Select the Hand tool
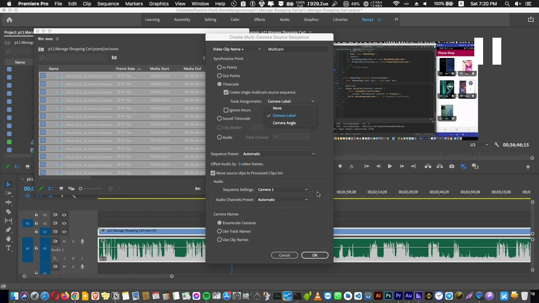The image size is (539, 303). click(x=8, y=239)
